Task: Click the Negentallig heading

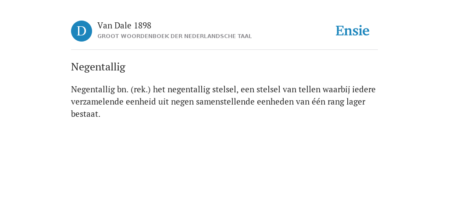Action: [98, 67]
